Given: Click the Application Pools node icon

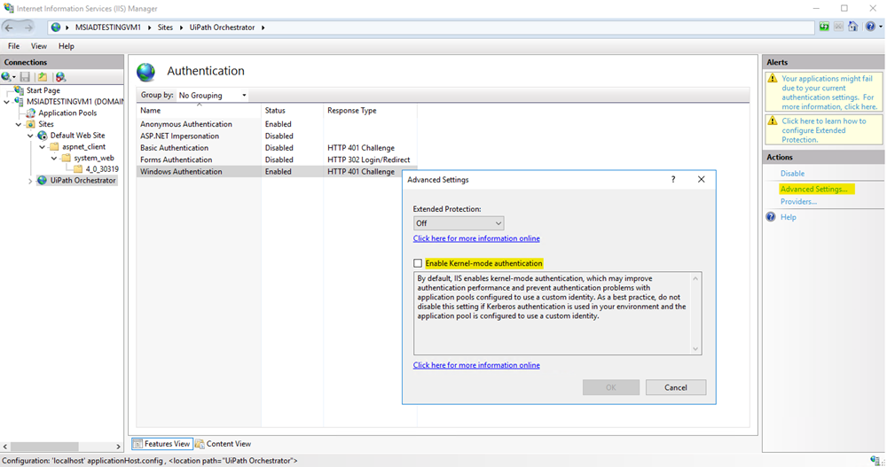Looking at the screenshot, I should coord(31,113).
